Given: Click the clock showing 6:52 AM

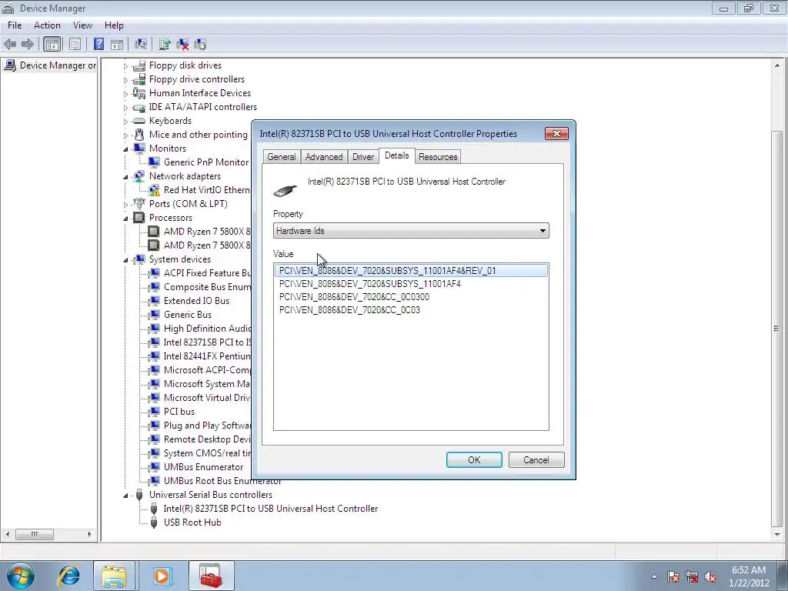Looking at the screenshot, I should (x=748, y=570).
